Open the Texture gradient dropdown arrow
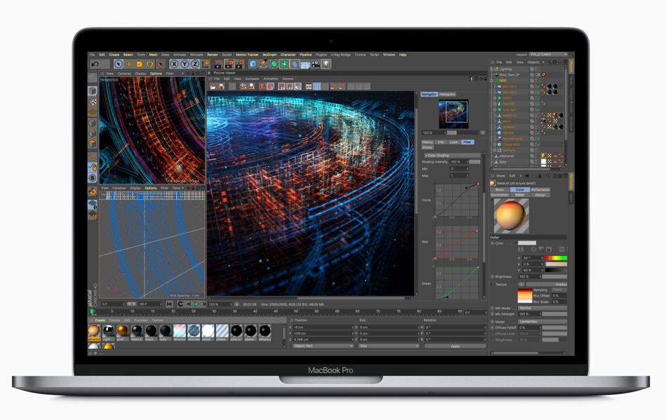Image resolution: width=666 pixels, height=420 pixels. [x=521, y=284]
